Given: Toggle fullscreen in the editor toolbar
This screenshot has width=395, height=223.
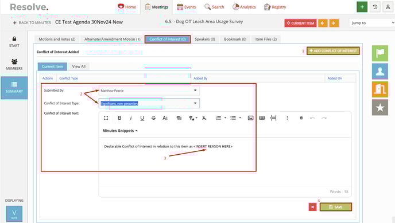Looking at the screenshot, I should [x=106, y=118].
